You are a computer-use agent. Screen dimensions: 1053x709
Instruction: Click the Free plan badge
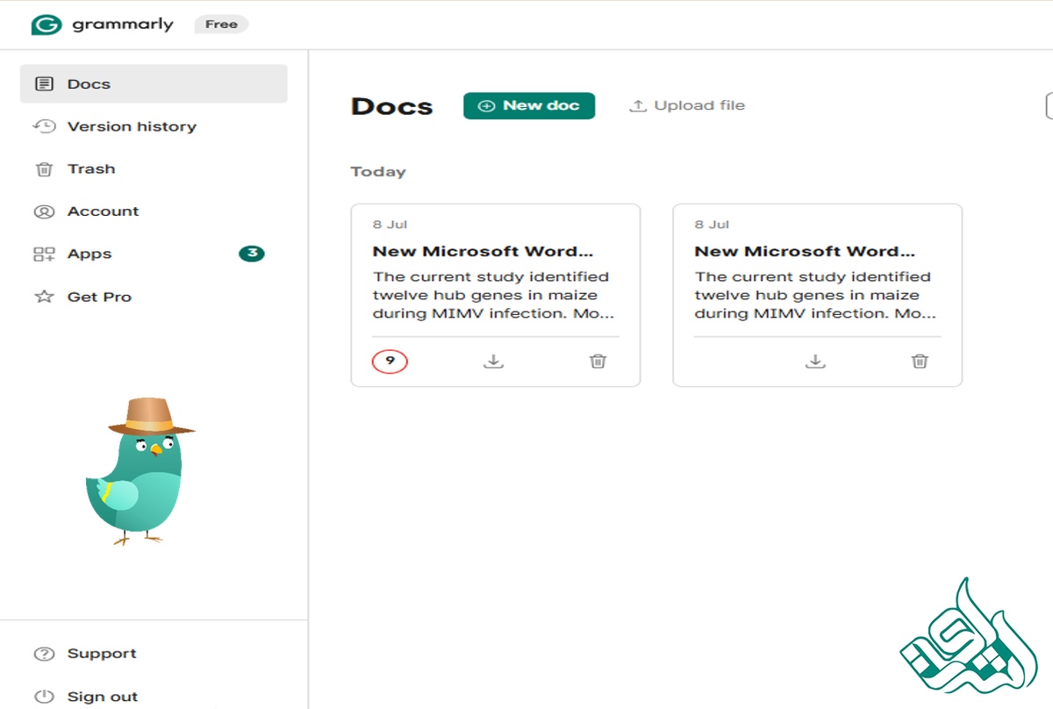(x=221, y=25)
